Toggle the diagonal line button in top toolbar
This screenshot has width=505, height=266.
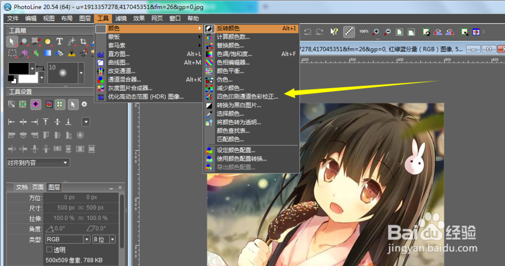pyautogui.click(x=349, y=32)
